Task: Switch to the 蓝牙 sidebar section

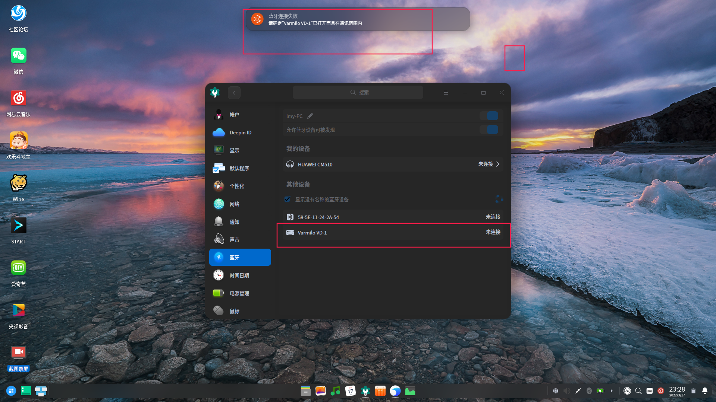Action: (x=235, y=257)
